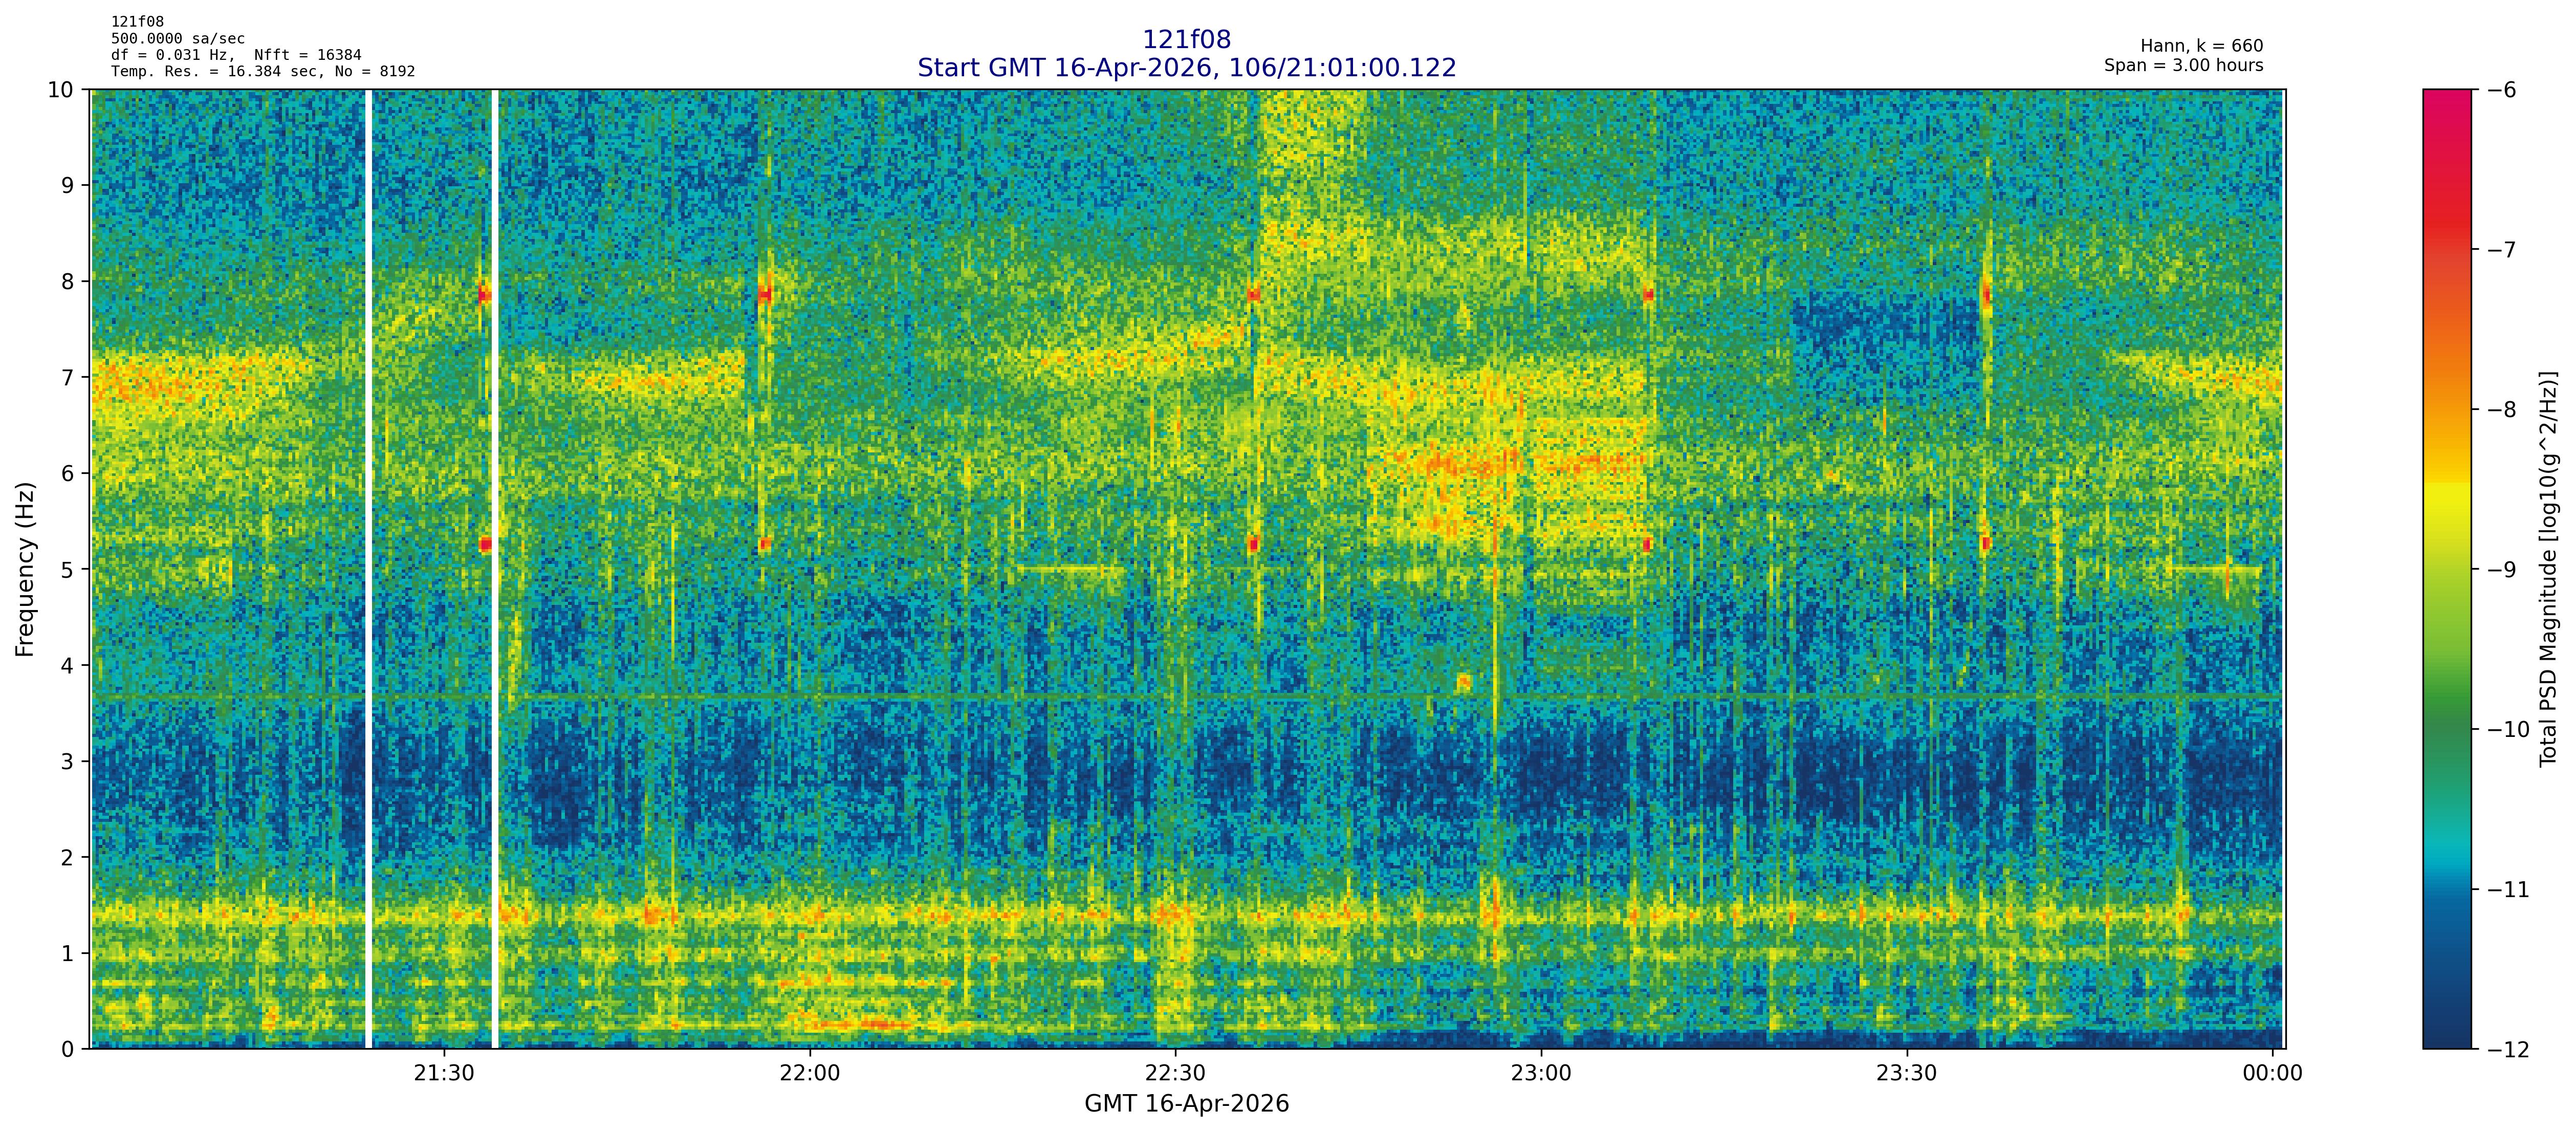
Task: Click the 'Span = 3.00 hours' text
Action: click(2183, 65)
